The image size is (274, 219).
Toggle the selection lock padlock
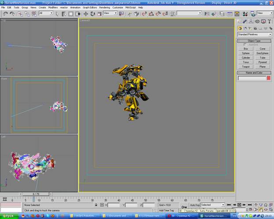96,205
